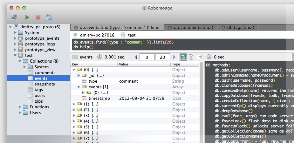Screen dimensions: 294x143
Task: Close the db.comments.find() tab
Action: pyautogui.click(x=170, y=28)
